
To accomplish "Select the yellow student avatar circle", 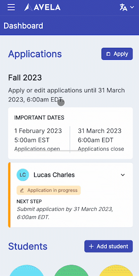I will pyautogui.click(x=116, y=270).
